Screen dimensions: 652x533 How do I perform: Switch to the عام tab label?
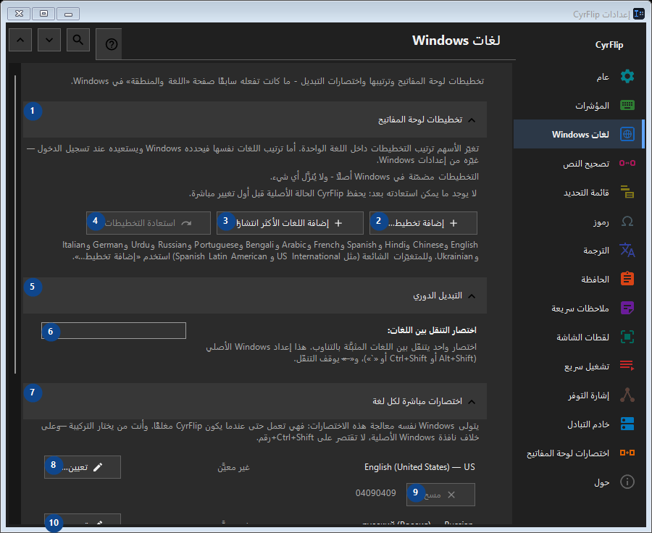click(x=603, y=77)
